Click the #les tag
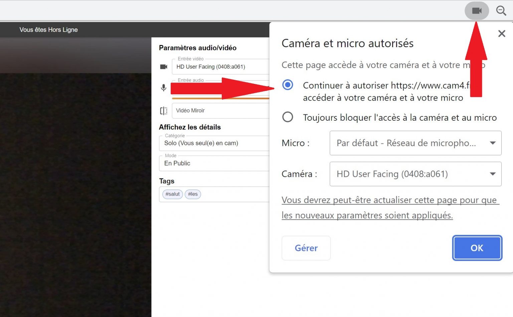The height and width of the screenshot is (317, 513). [x=193, y=194]
